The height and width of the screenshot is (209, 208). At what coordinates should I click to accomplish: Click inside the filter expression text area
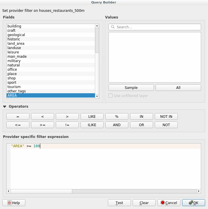click(104, 167)
